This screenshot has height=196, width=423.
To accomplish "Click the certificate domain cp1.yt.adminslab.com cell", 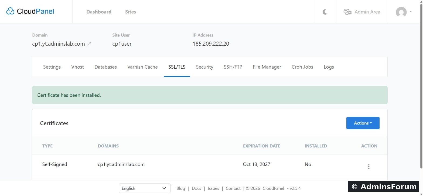I will [x=121, y=164].
